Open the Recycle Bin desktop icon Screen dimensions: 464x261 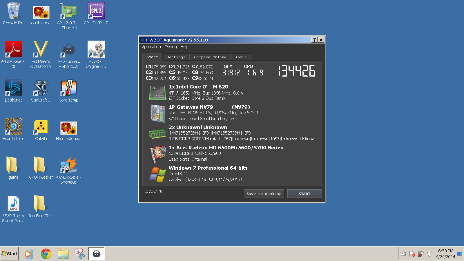coord(13,14)
